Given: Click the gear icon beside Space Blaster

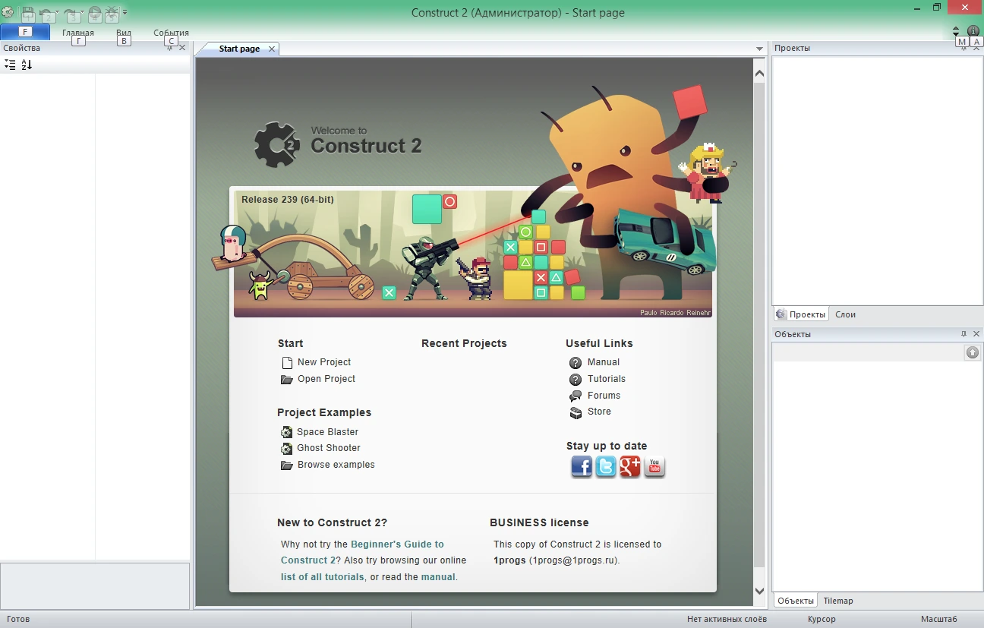Looking at the screenshot, I should (286, 432).
